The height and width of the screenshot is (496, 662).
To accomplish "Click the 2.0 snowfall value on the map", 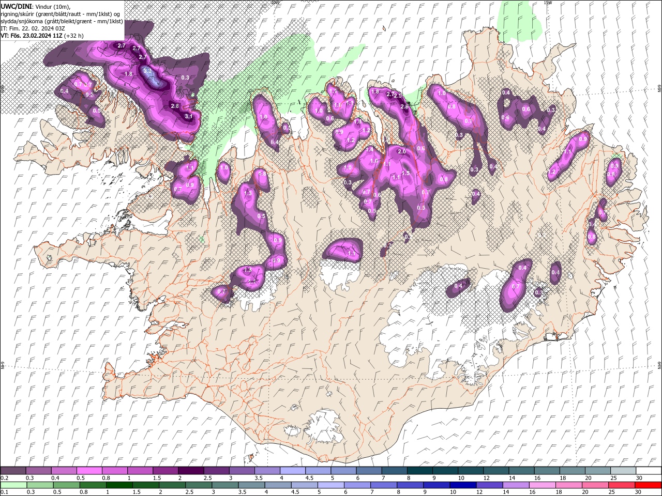I will click(402, 151).
